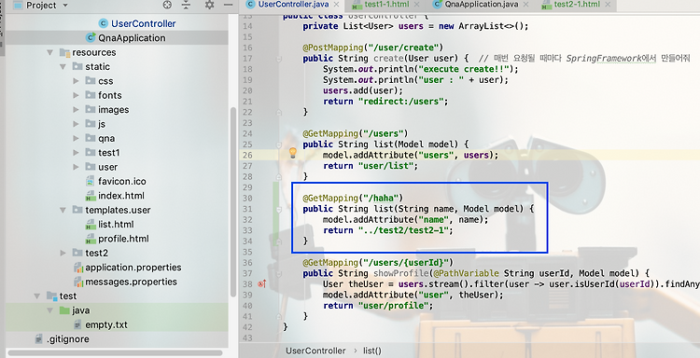Expand the test1 folder
Screen dimensions: 700x358
(x=76, y=153)
